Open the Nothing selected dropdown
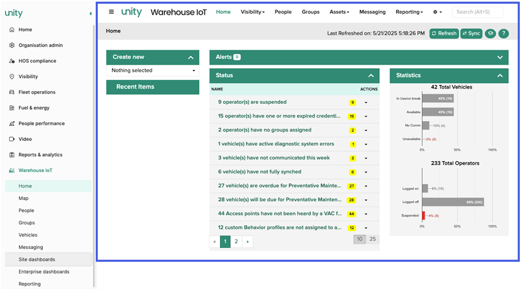Screen dimensions: 531x289 [153, 71]
